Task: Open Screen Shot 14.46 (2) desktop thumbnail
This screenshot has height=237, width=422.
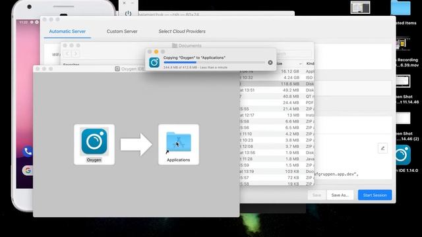Action: (x=403, y=118)
